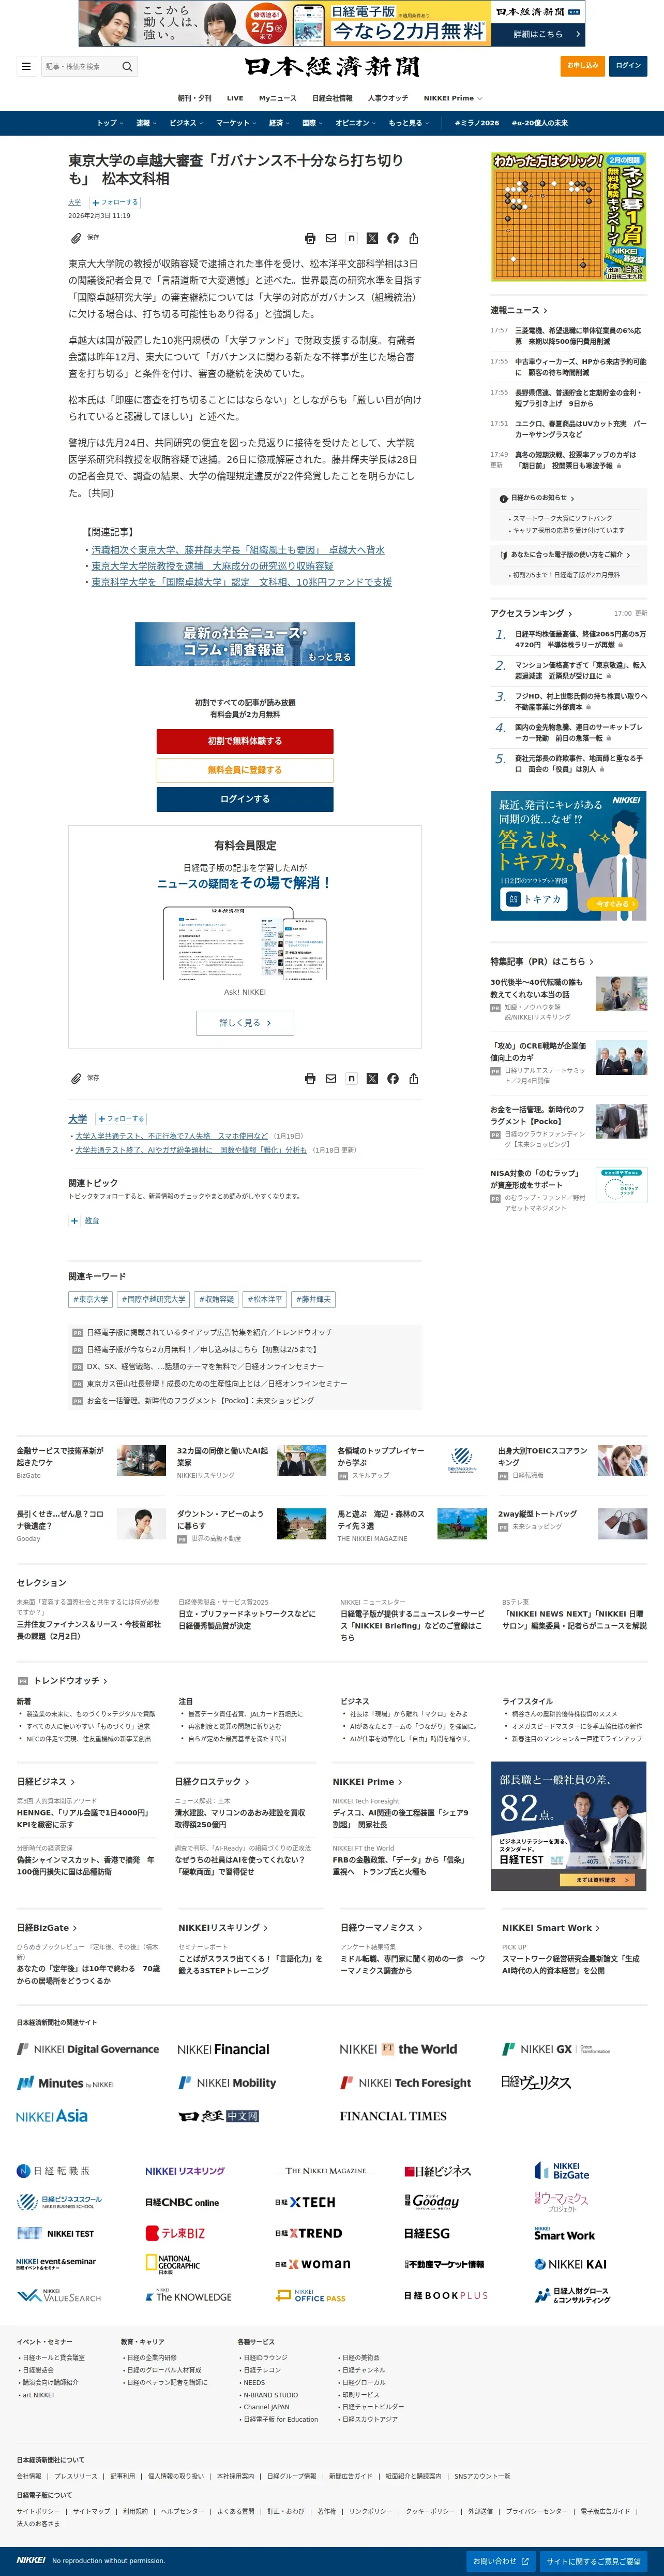The width and height of the screenshot is (664, 2576).
Task: Open the hamburger menu icon
Action: (26, 67)
